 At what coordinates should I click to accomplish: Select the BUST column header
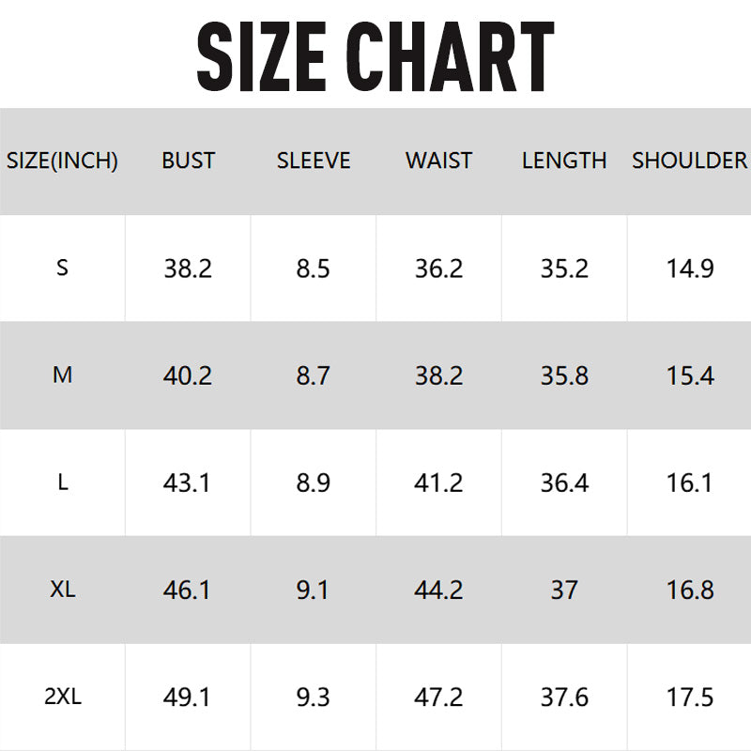click(188, 161)
